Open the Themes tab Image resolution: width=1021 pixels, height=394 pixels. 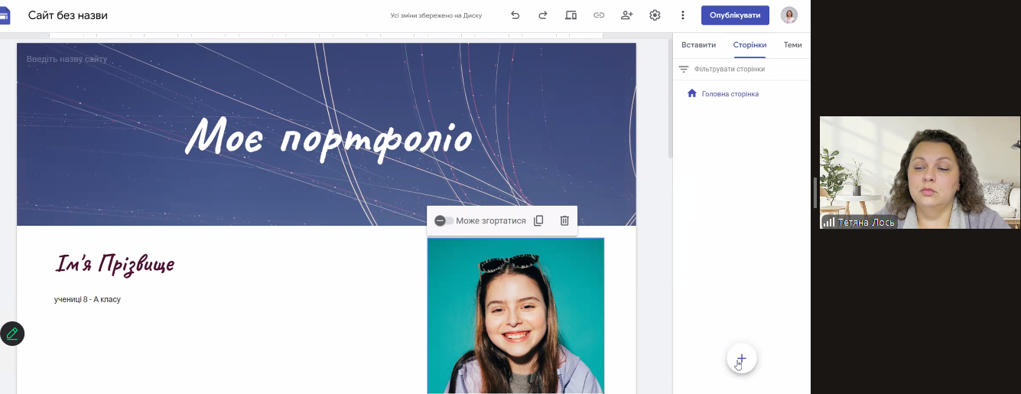(792, 45)
